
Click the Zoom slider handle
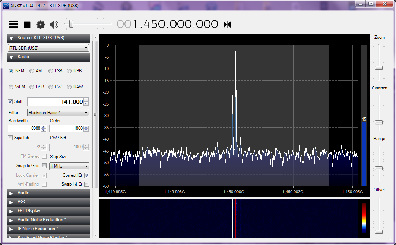378,68
